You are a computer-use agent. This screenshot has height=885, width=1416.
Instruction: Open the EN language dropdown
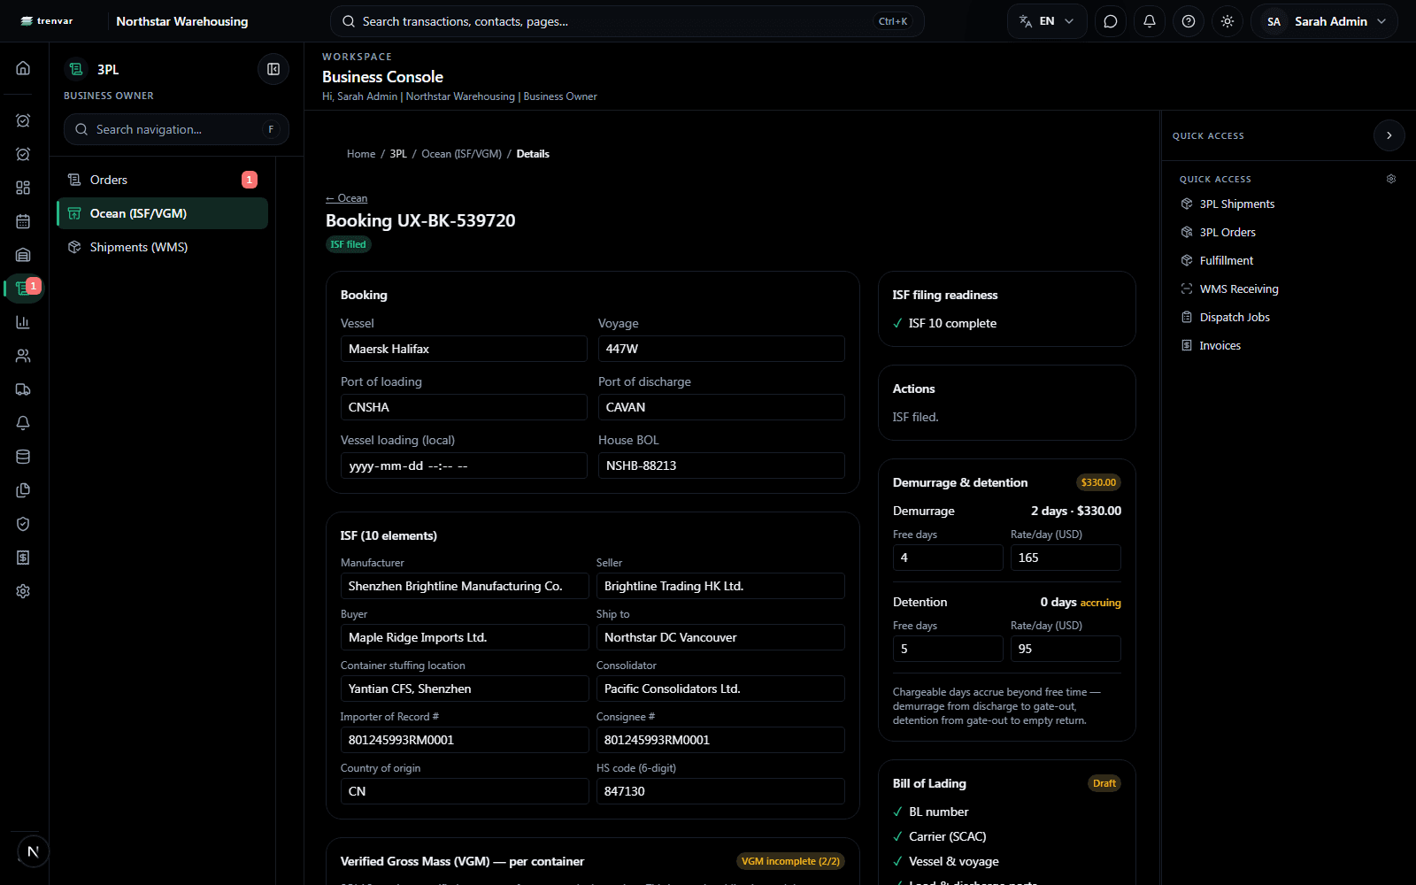1046,21
